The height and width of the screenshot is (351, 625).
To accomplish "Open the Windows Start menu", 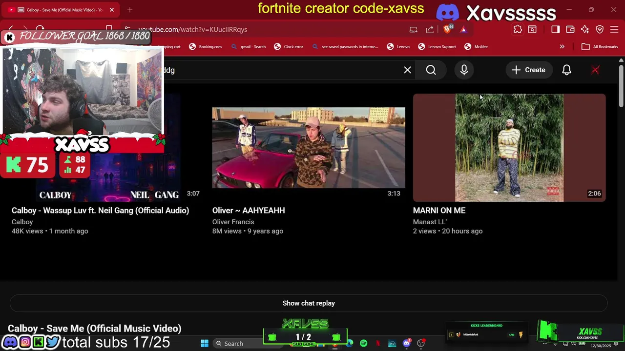I will (x=205, y=344).
